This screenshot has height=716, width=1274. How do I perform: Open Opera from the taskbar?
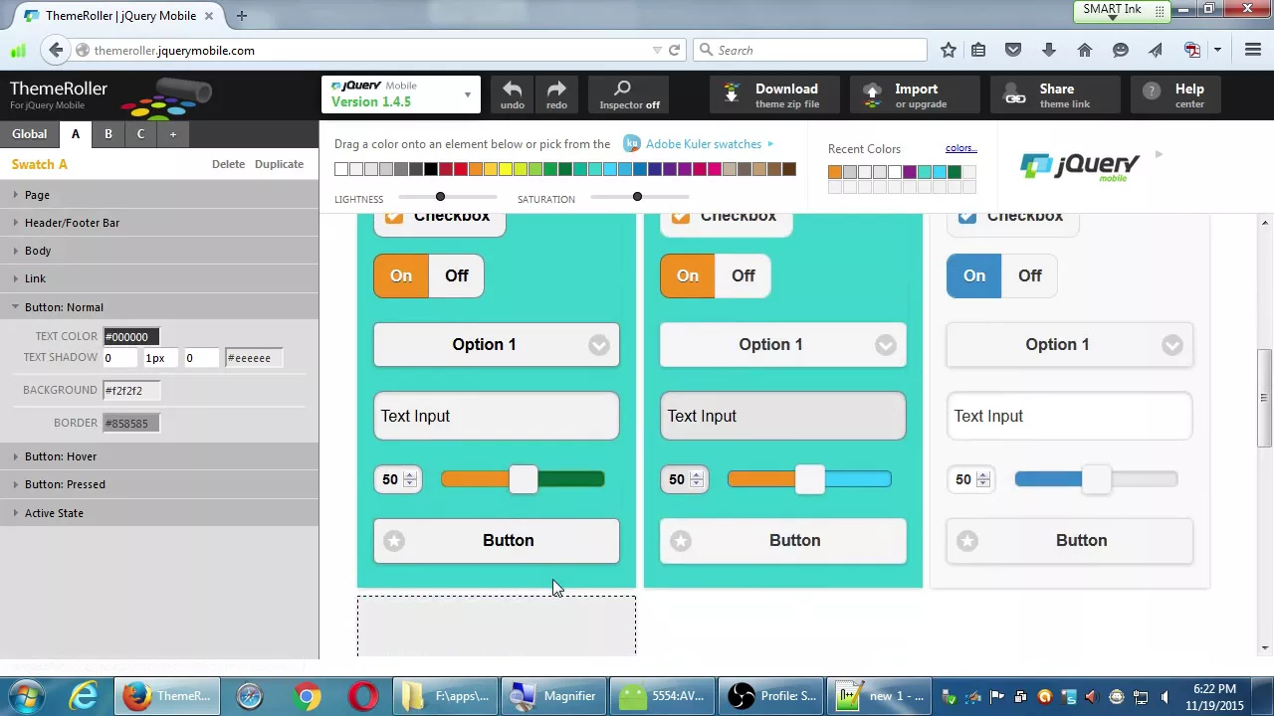point(363,696)
